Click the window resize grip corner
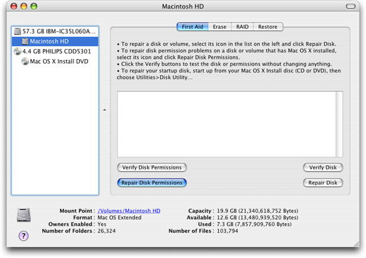The width and height of the screenshot is (366, 258). click(x=356, y=244)
